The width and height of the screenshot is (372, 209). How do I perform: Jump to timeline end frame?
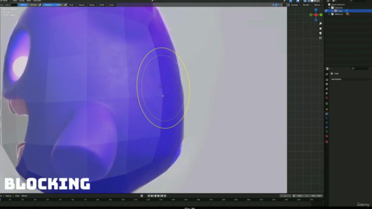[165, 196]
